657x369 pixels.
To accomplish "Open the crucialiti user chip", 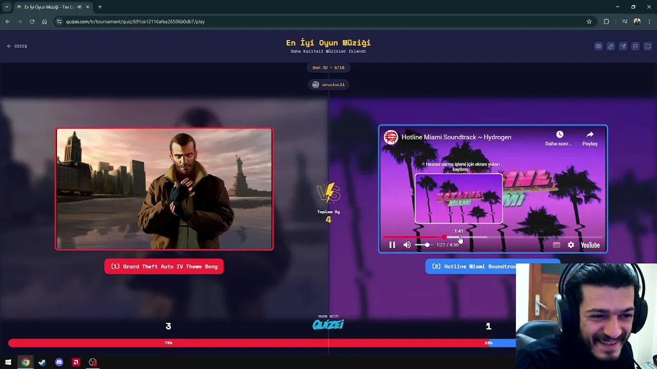I will tap(328, 85).
